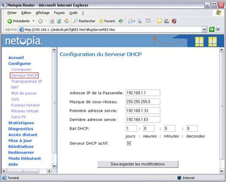Open the ? help menu
Screen dimensions: 226x182
coord(83,13)
